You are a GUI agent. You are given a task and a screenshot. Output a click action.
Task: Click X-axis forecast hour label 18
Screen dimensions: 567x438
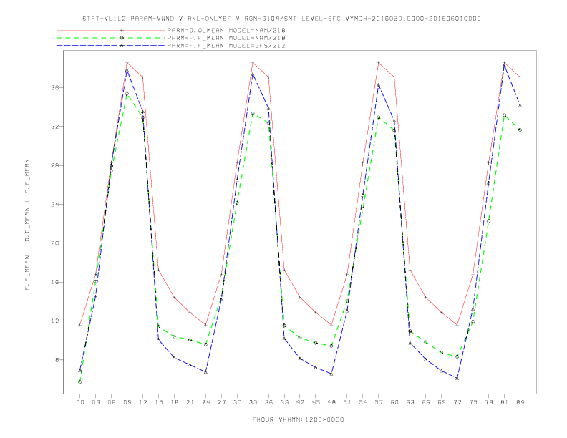point(174,402)
